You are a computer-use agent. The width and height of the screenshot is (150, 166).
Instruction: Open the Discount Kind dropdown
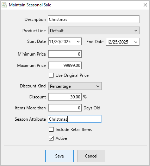pos(75,86)
